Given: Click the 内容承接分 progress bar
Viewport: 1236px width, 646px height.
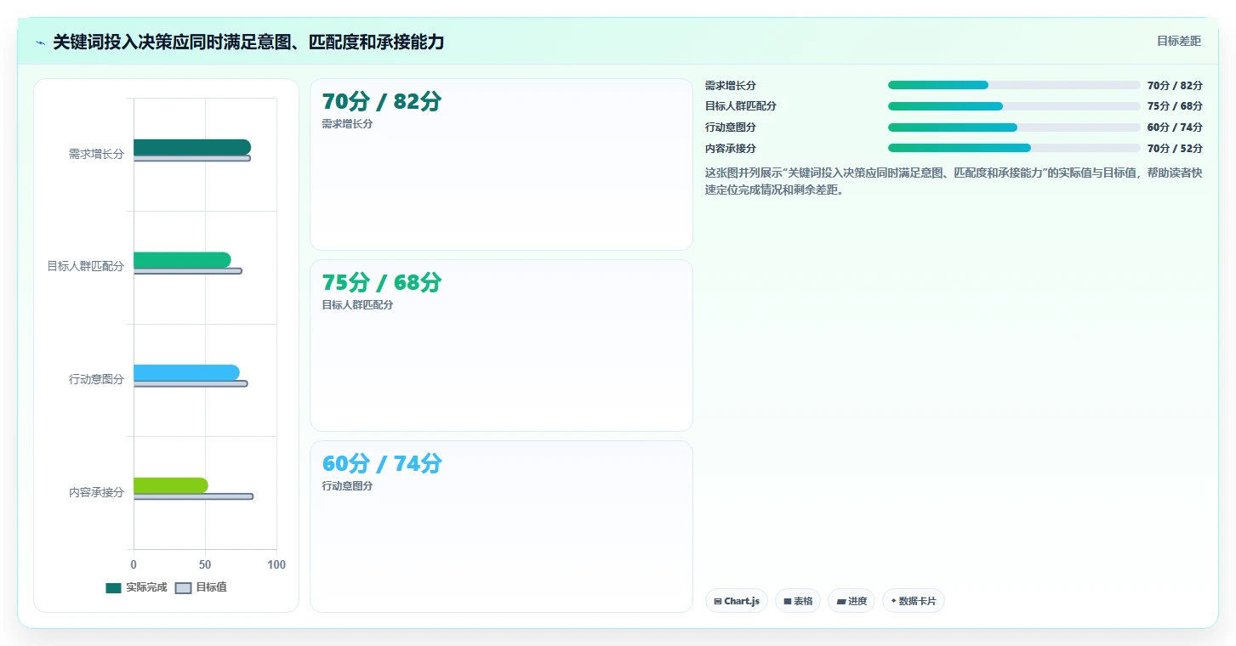Looking at the screenshot, I should (x=1014, y=148).
